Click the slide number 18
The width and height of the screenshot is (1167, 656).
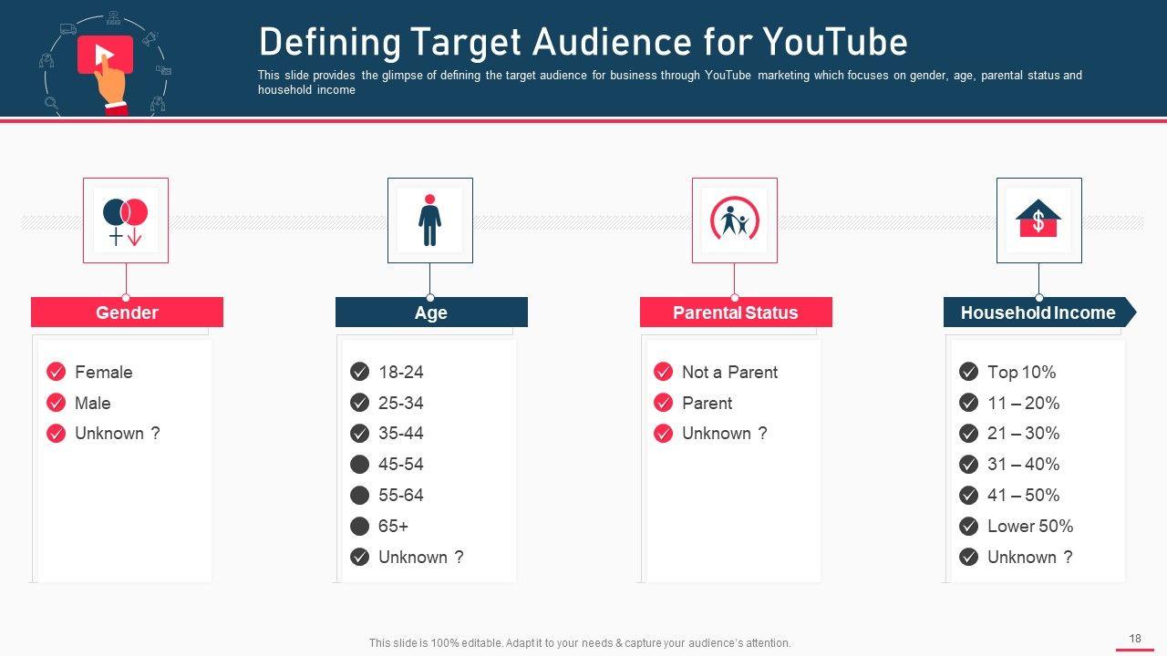(x=1135, y=639)
